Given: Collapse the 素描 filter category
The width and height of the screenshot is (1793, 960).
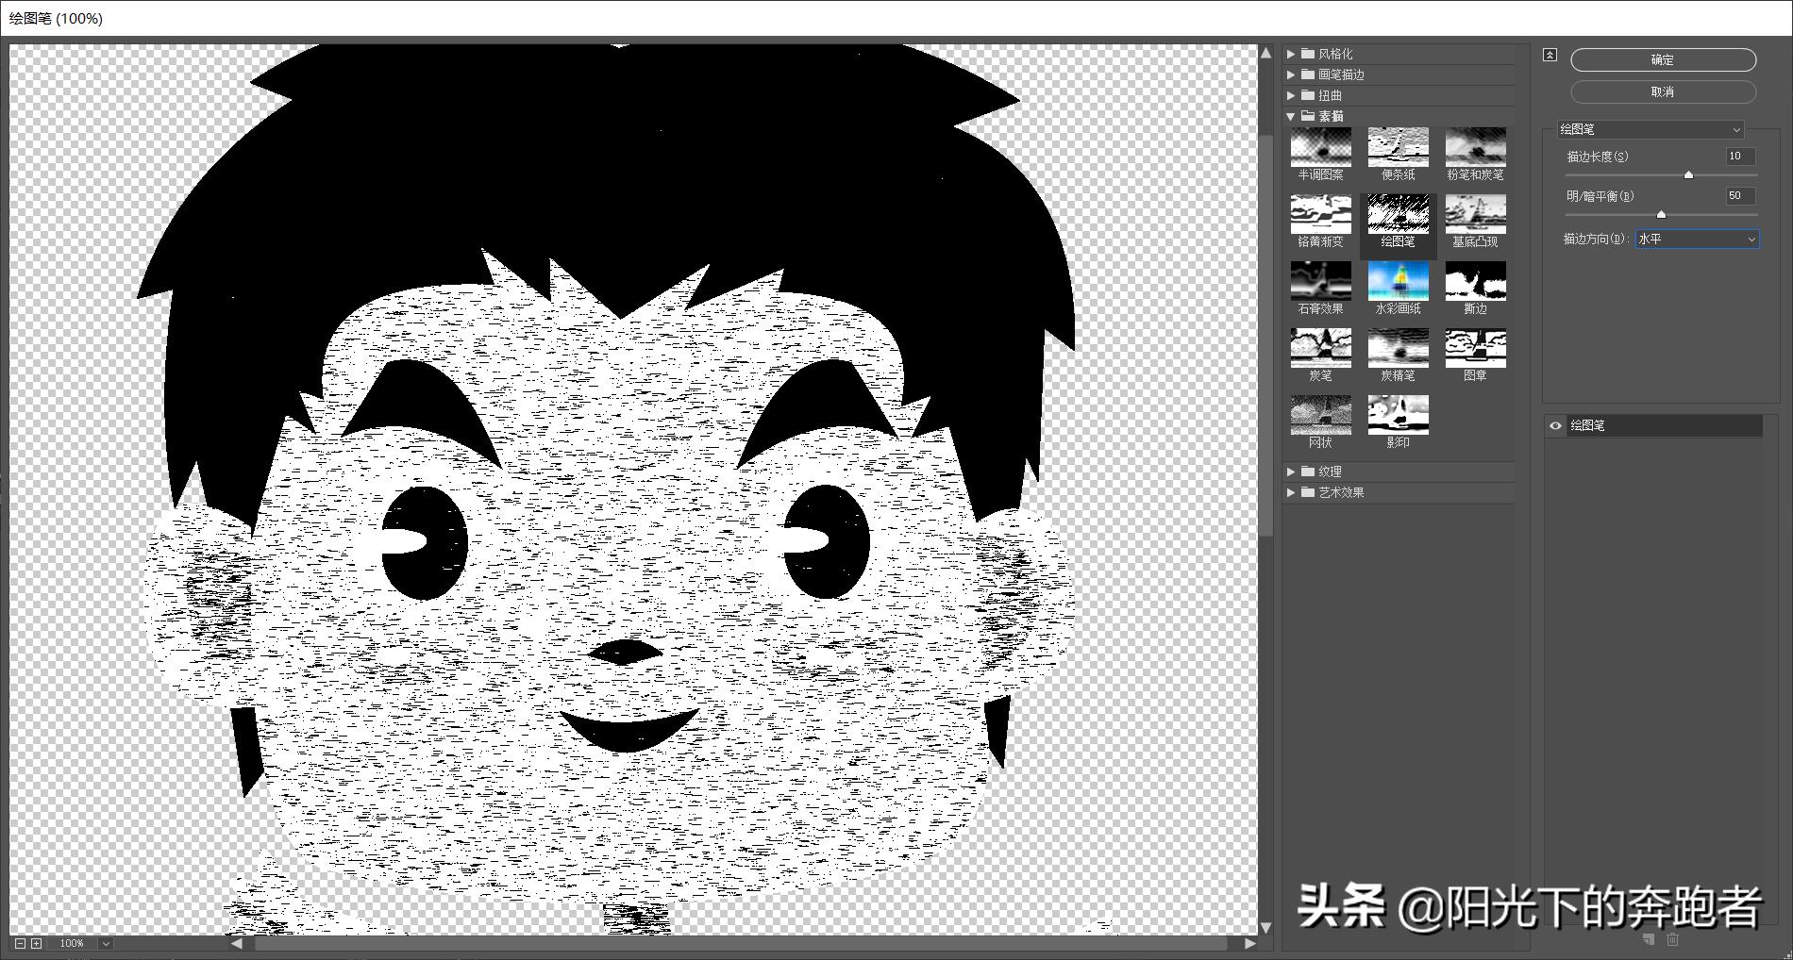Looking at the screenshot, I should point(1291,115).
